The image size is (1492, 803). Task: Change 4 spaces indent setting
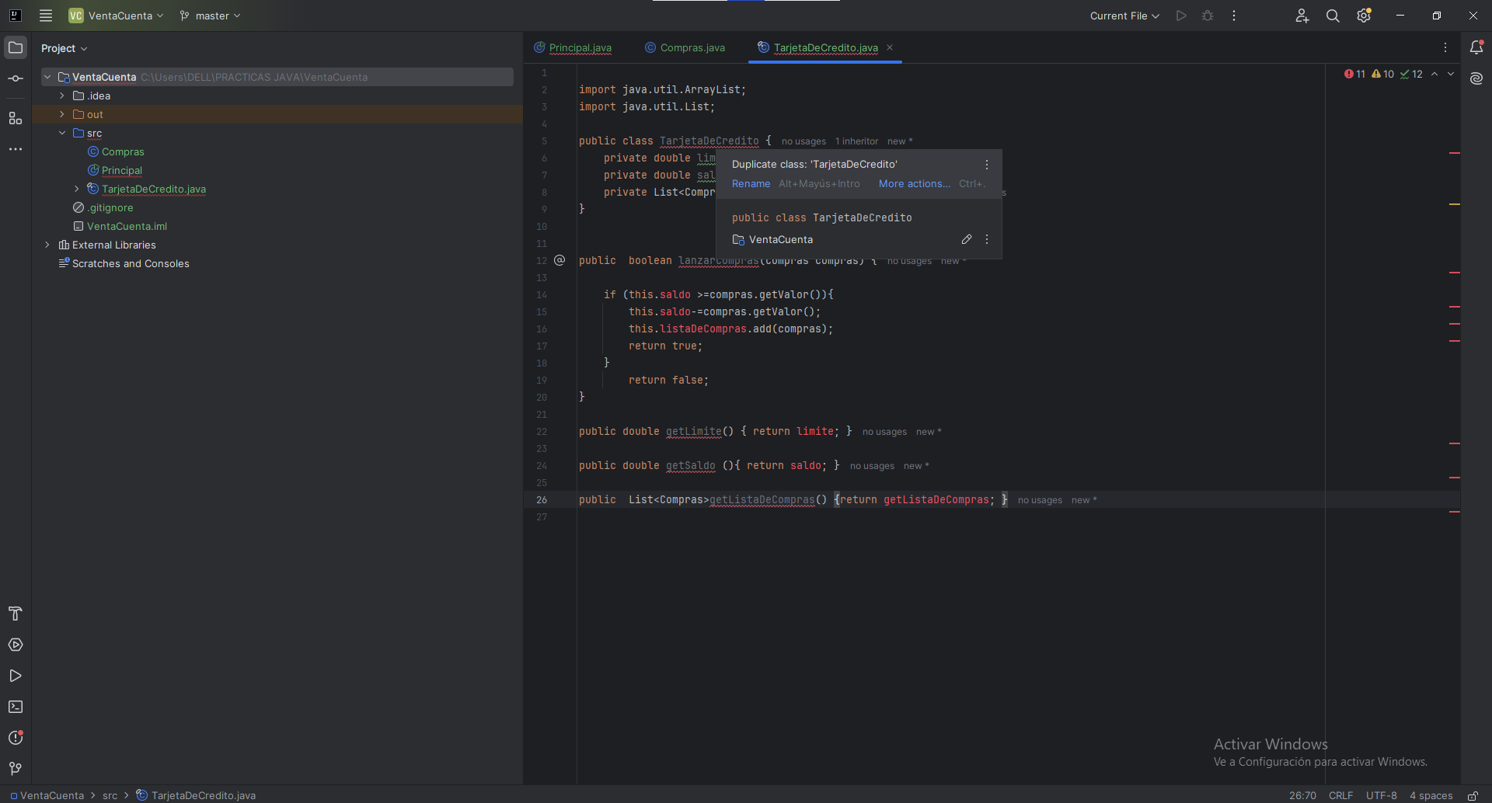coord(1431,795)
